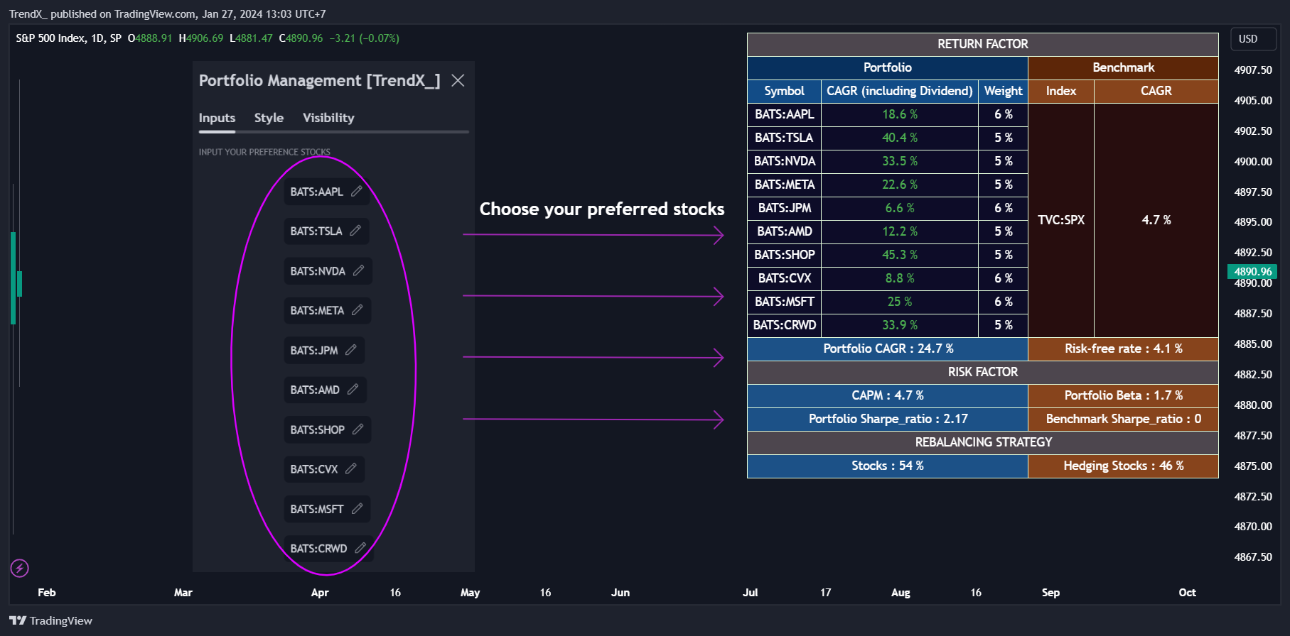Select the BATS:META symbol field
Screen dimensions: 1290x636
(x=327, y=311)
